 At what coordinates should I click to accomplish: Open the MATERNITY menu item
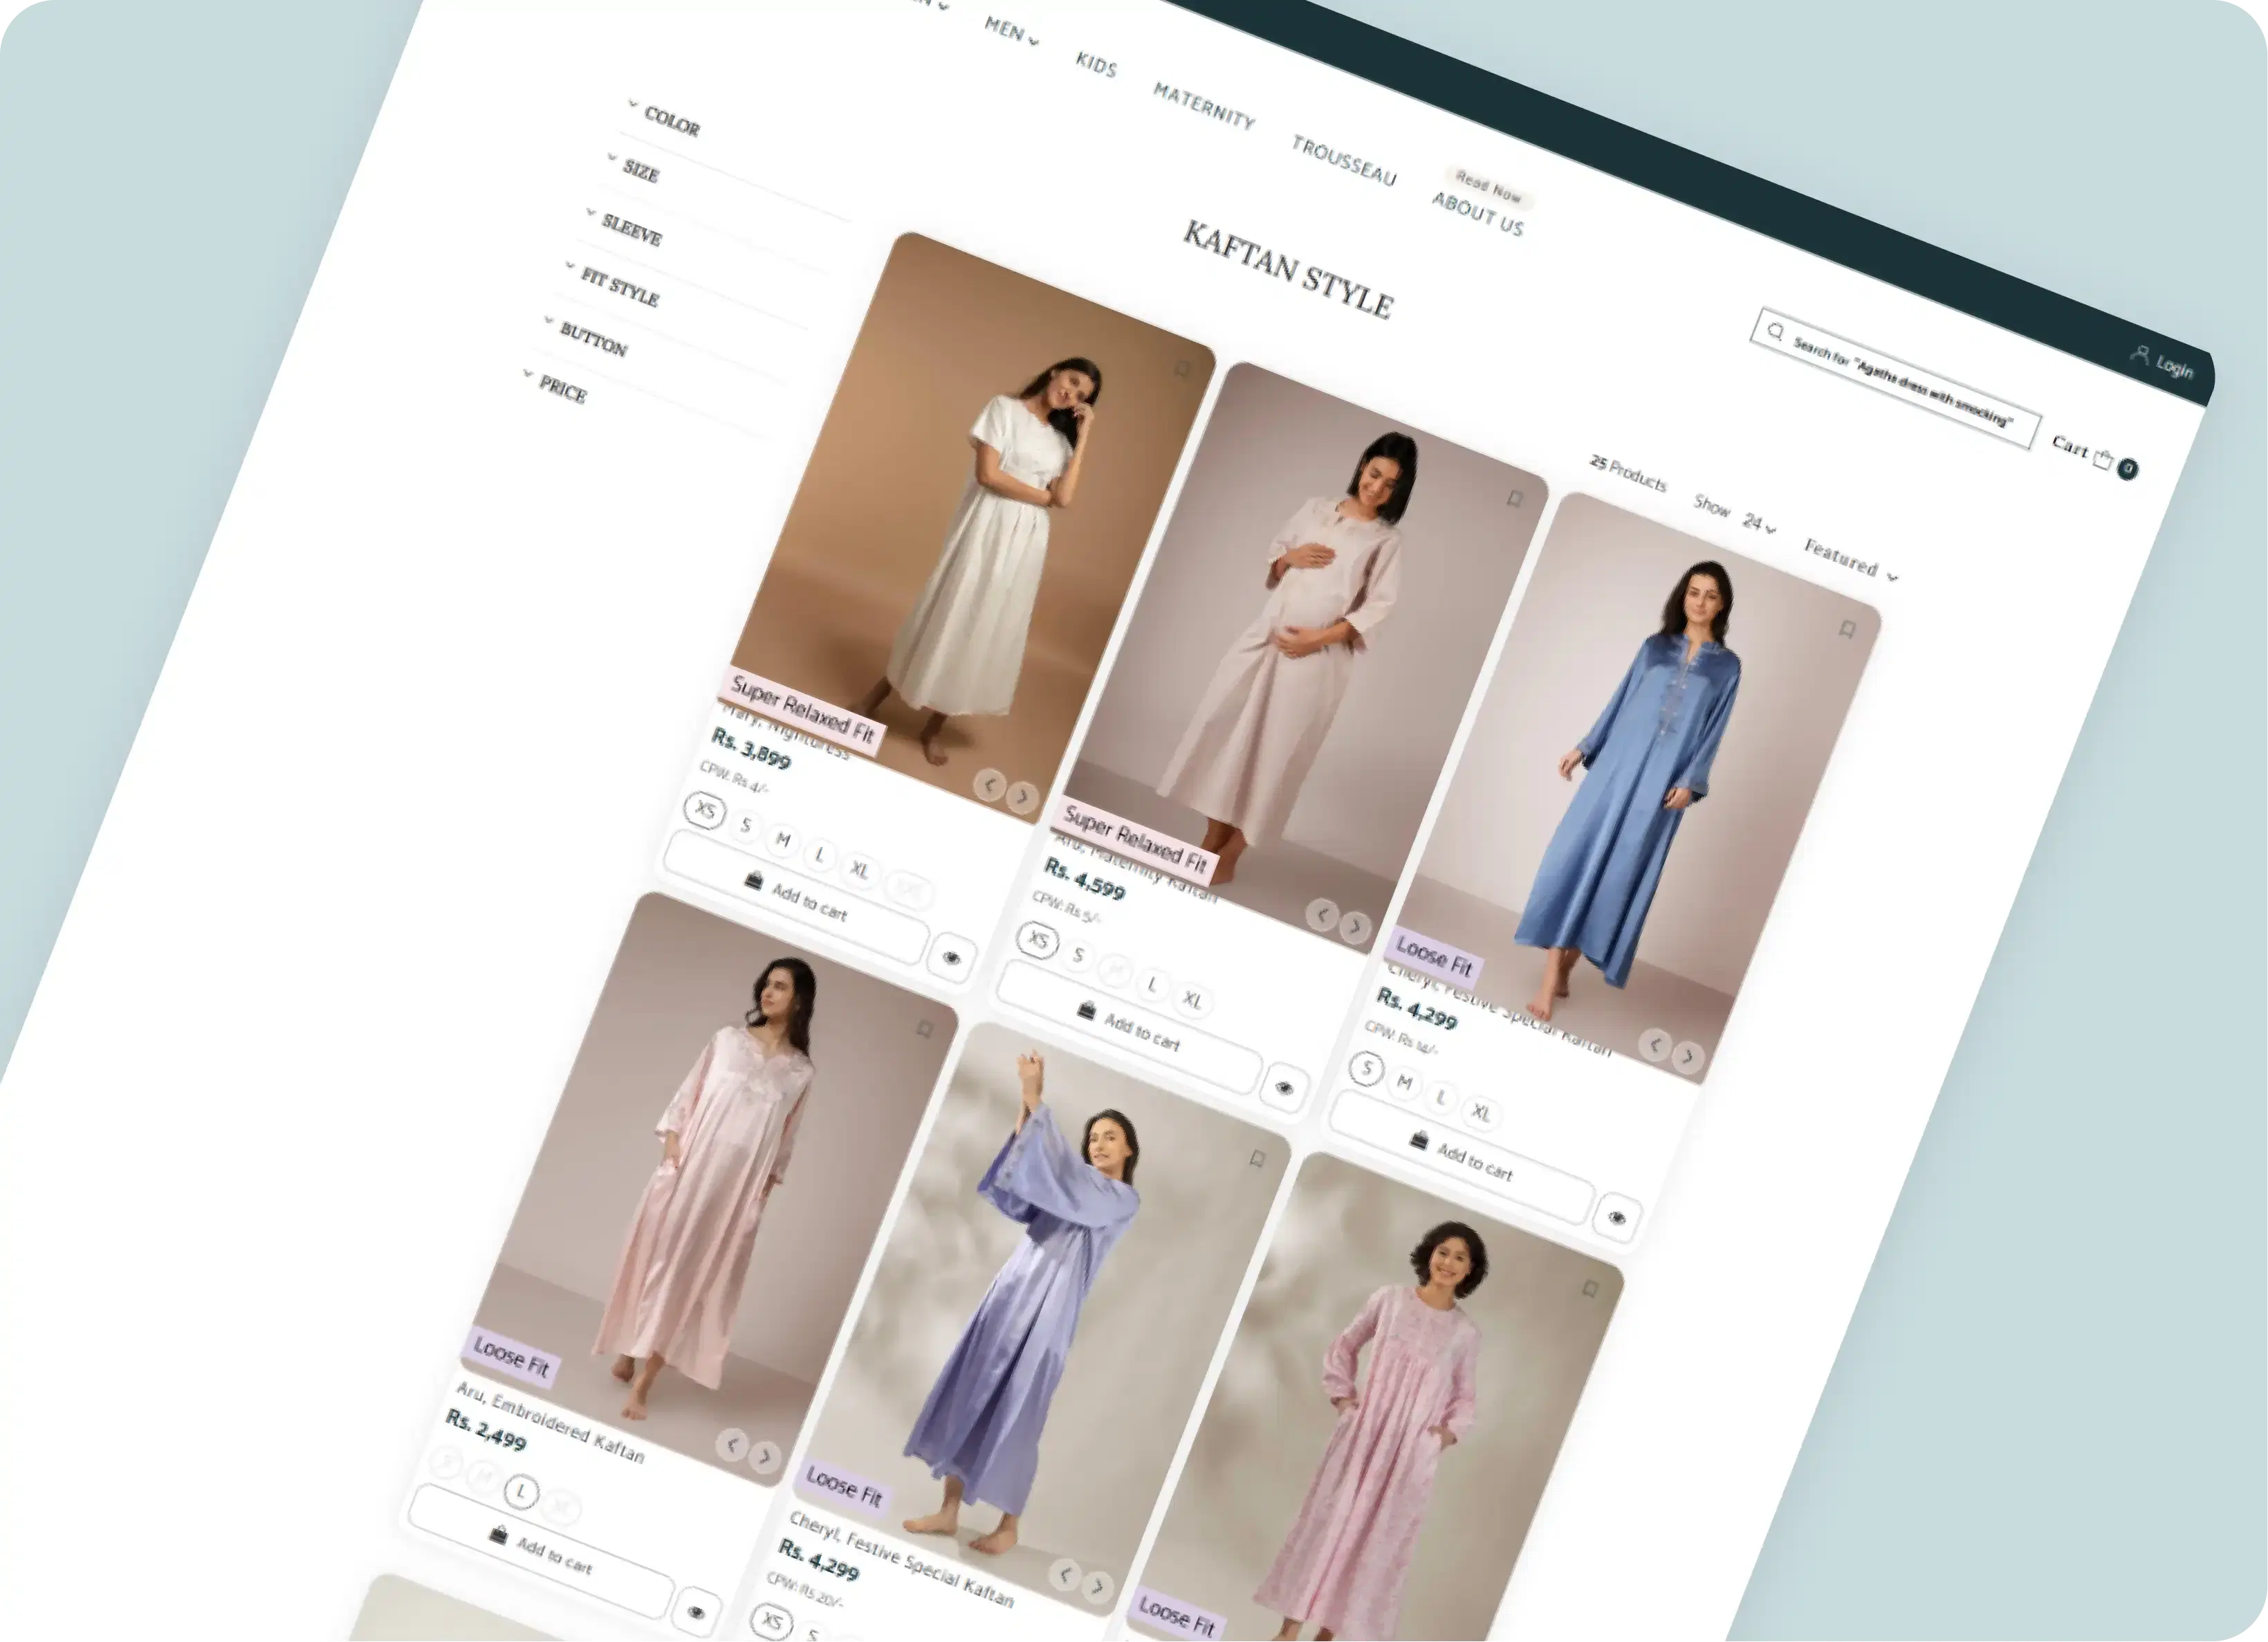click(x=1204, y=106)
